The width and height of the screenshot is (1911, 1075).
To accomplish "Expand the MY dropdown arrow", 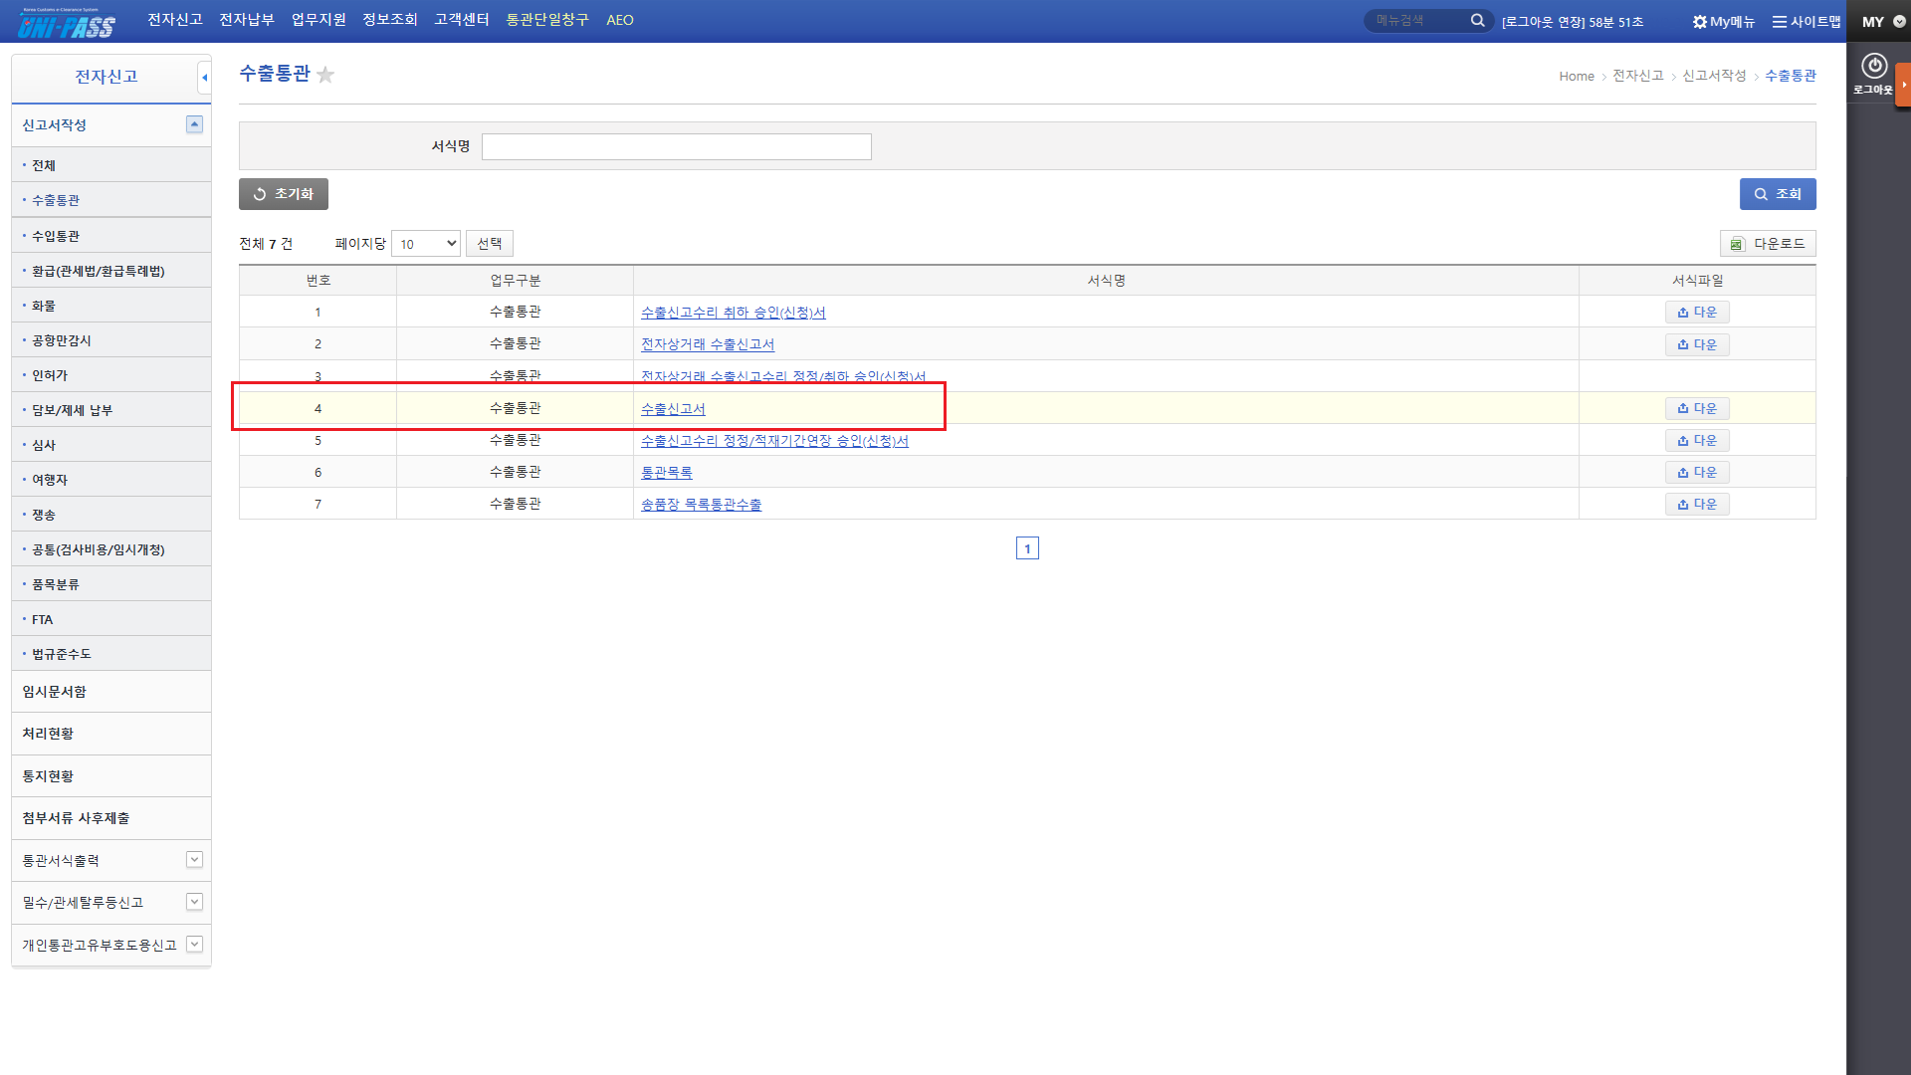I will tap(1899, 22).
